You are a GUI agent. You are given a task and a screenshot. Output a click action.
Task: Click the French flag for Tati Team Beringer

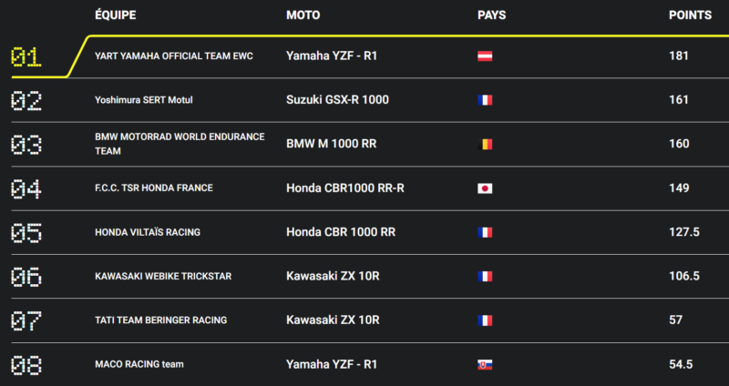tap(485, 320)
